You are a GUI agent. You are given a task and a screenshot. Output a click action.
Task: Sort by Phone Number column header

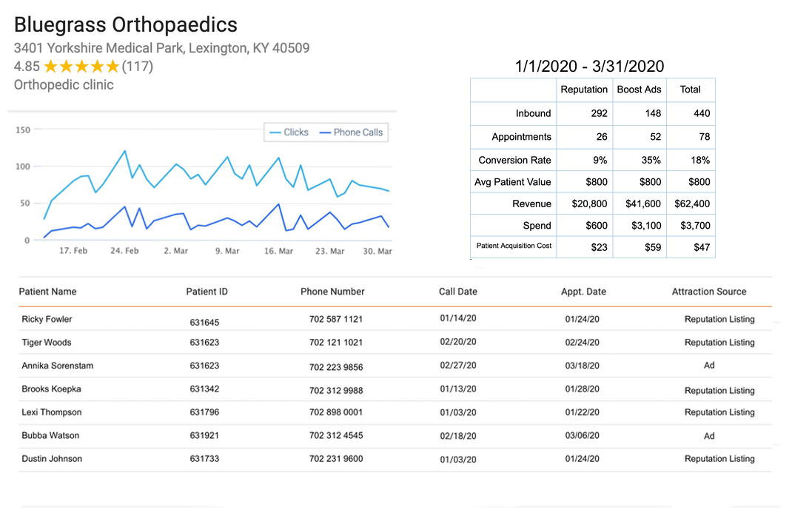click(x=332, y=292)
